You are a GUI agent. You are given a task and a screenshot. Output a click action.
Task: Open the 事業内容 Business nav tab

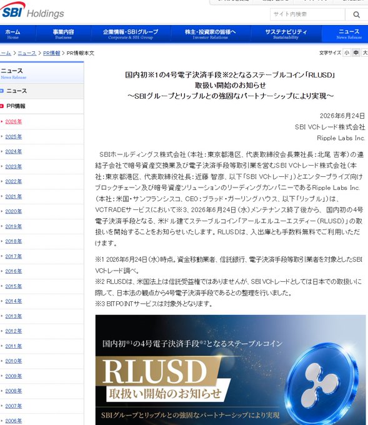point(63,34)
